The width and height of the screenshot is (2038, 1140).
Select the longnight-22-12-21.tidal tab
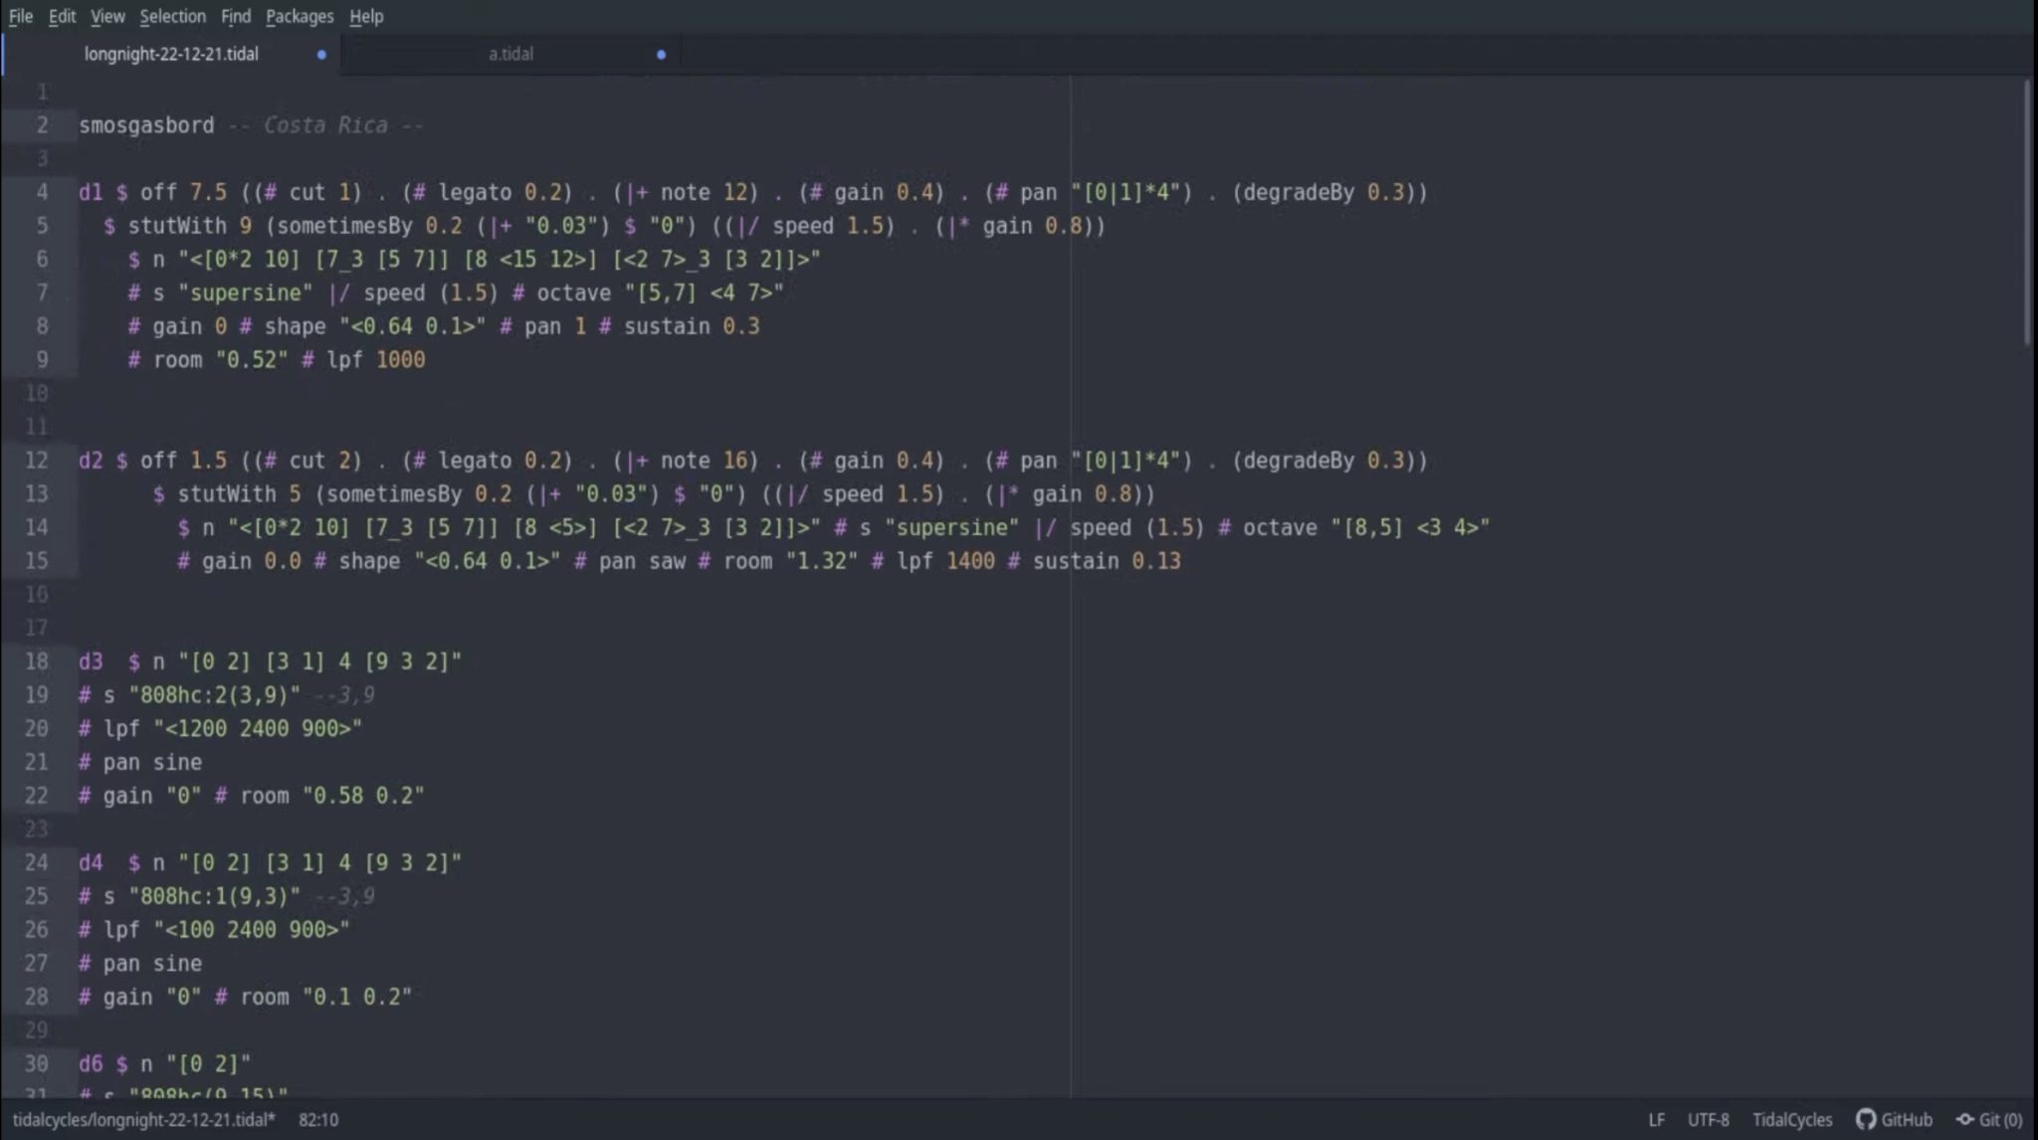[x=171, y=54]
